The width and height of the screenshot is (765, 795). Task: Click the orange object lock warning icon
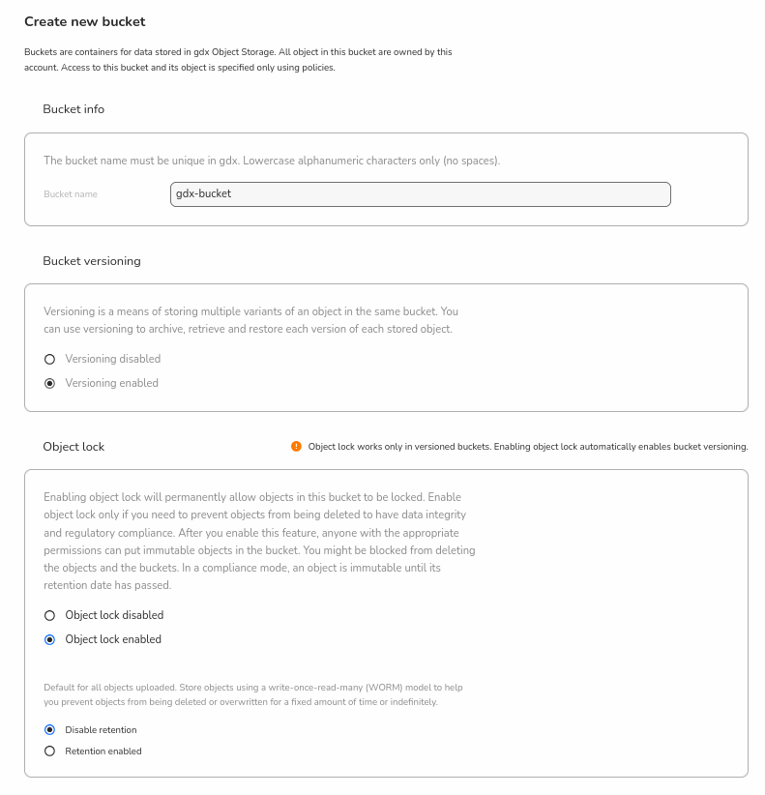point(296,447)
